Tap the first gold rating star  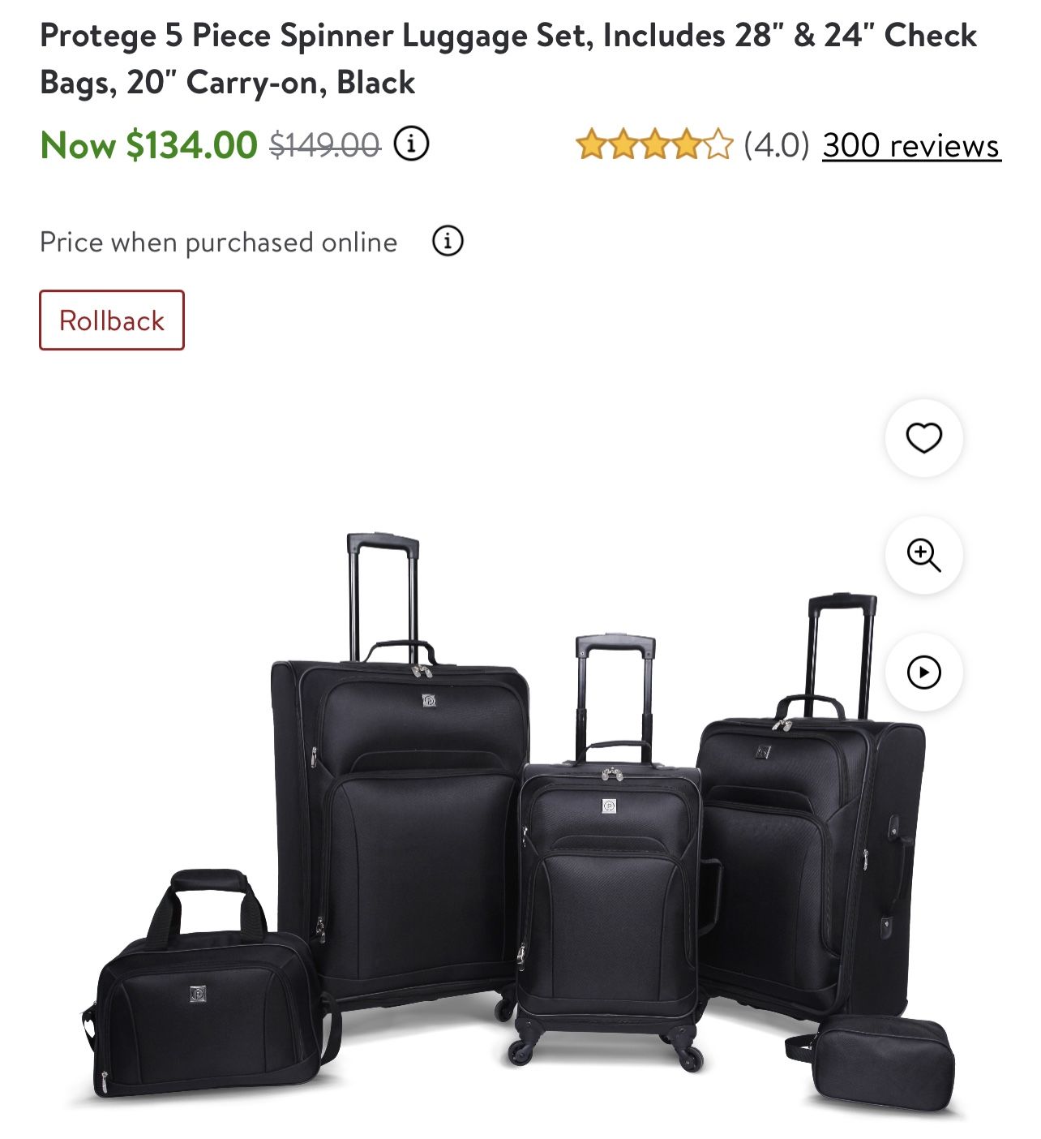(591, 145)
